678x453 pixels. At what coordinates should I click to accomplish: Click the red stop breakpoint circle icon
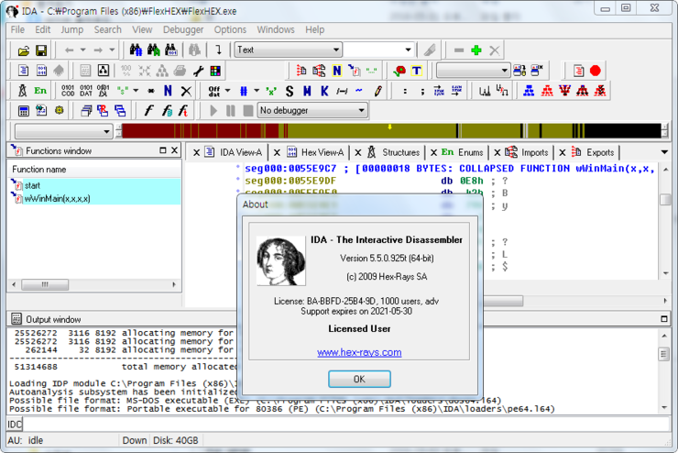coord(596,71)
